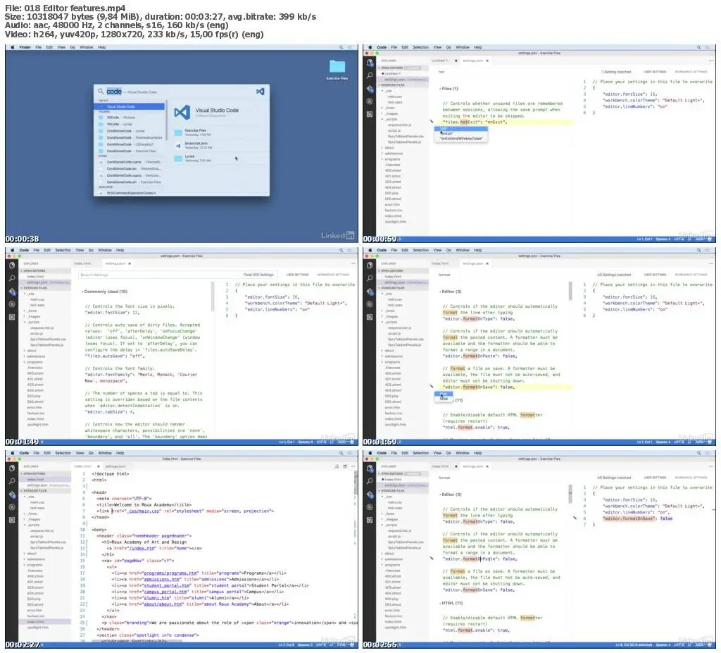Viewport: 721px width, 653px height.
Task: Click edit pencil beside editor.formatOnSave in 00:01:59 frame
Action: [x=432, y=387]
